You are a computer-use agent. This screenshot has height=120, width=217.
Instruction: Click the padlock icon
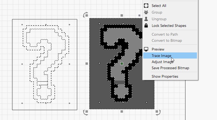coord(146,26)
